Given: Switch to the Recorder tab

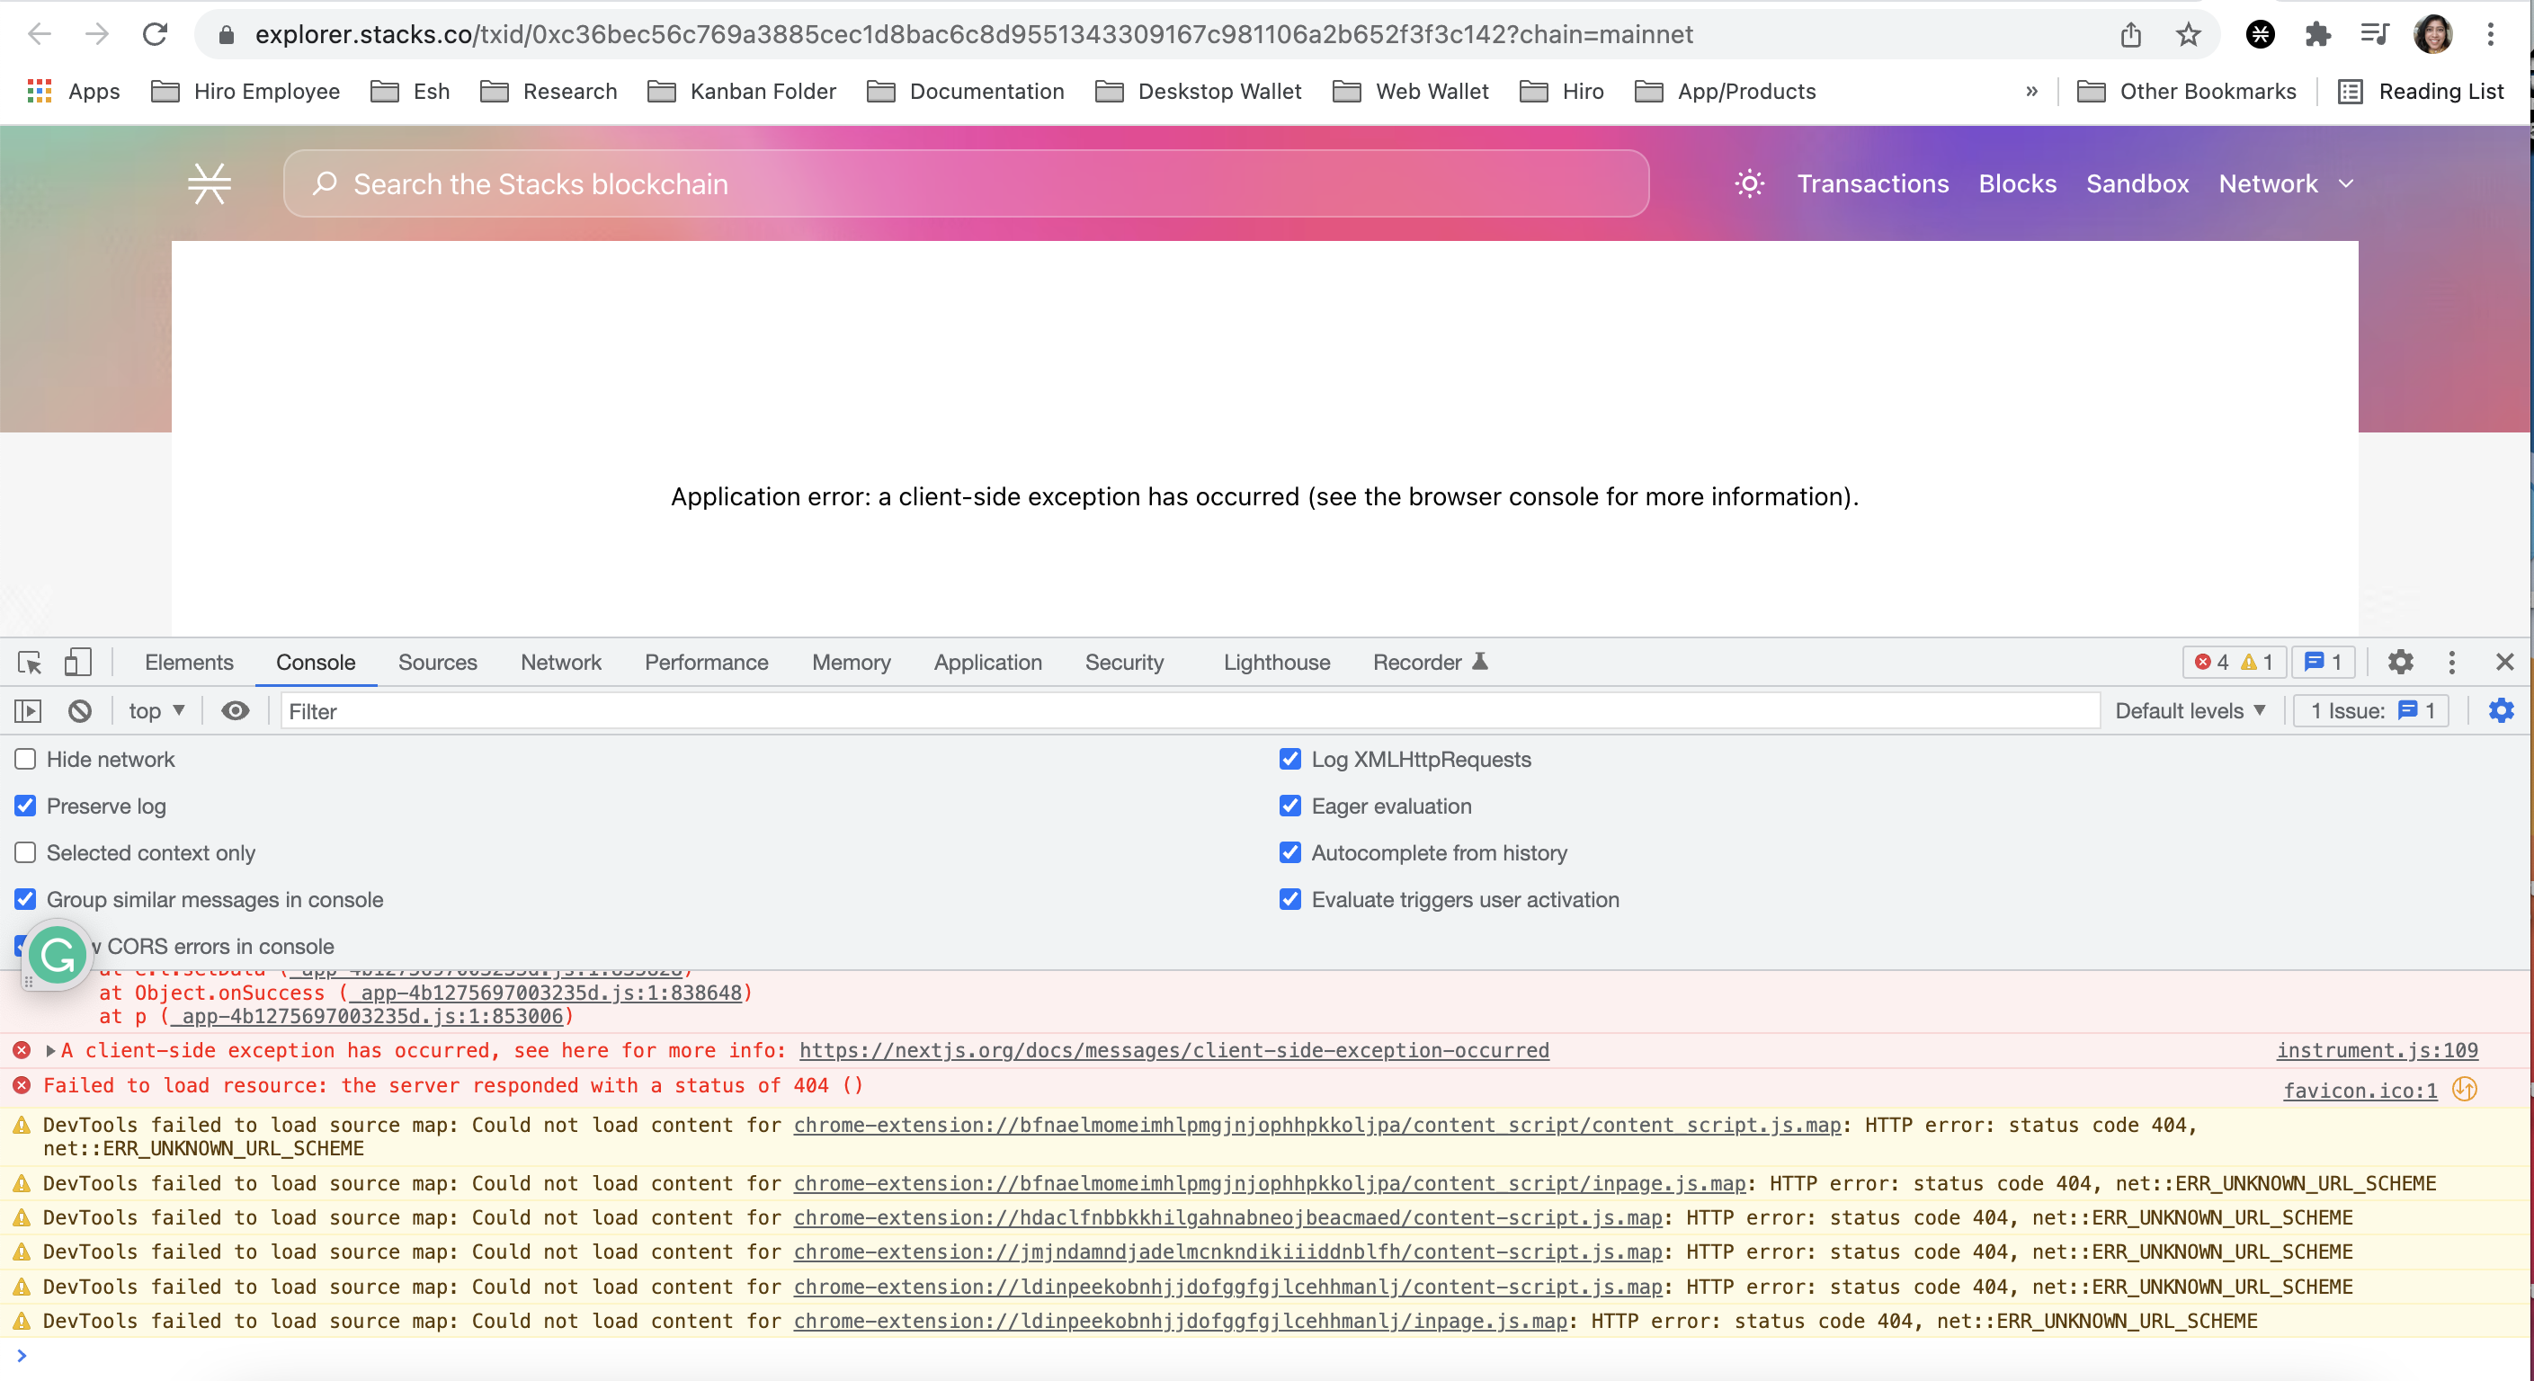Looking at the screenshot, I should click(1431, 662).
